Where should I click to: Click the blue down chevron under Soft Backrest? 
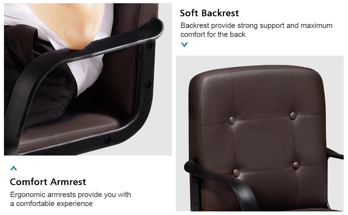coord(184,45)
